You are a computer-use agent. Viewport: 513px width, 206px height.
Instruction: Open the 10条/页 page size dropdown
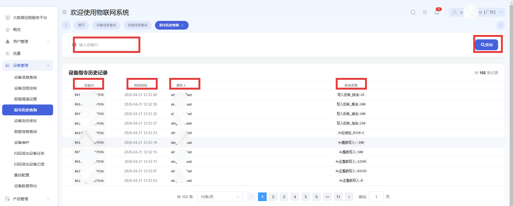220,197
